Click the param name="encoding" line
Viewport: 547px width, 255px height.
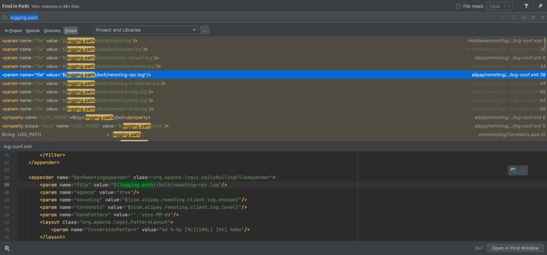(143, 200)
